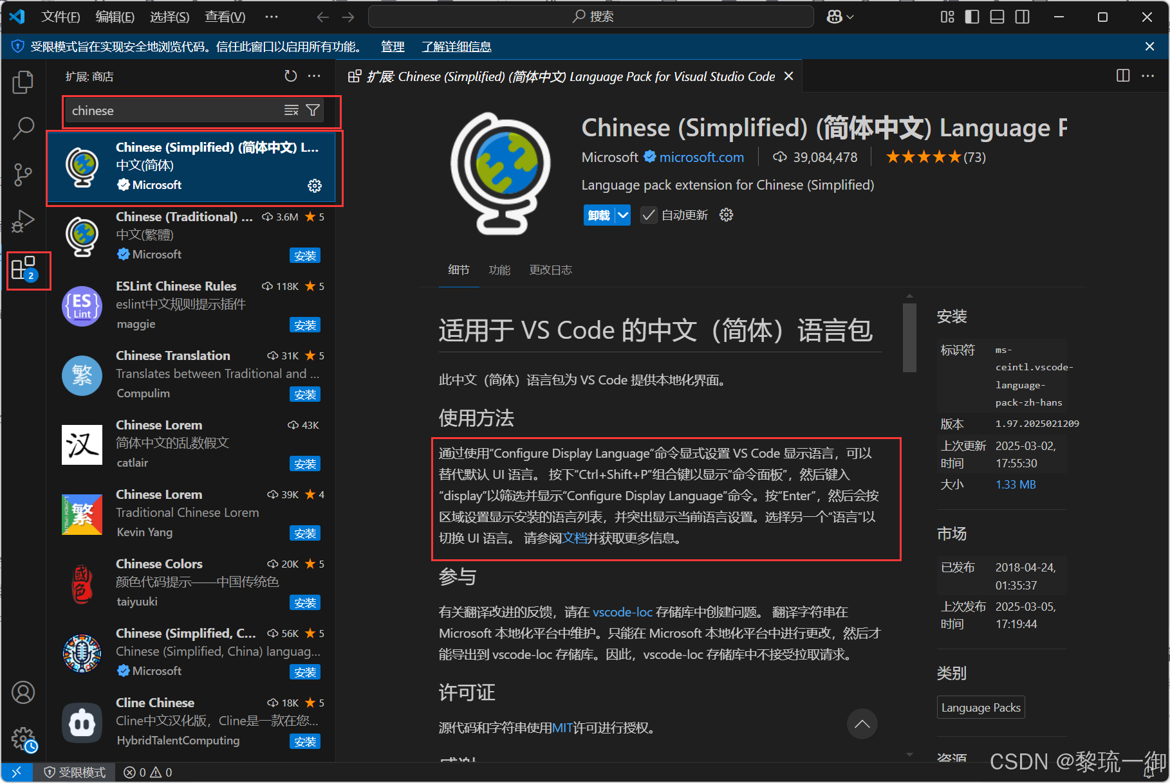Open the 选择(S) menu
Image resolution: width=1170 pixels, height=783 pixels.
(x=169, y=17)
